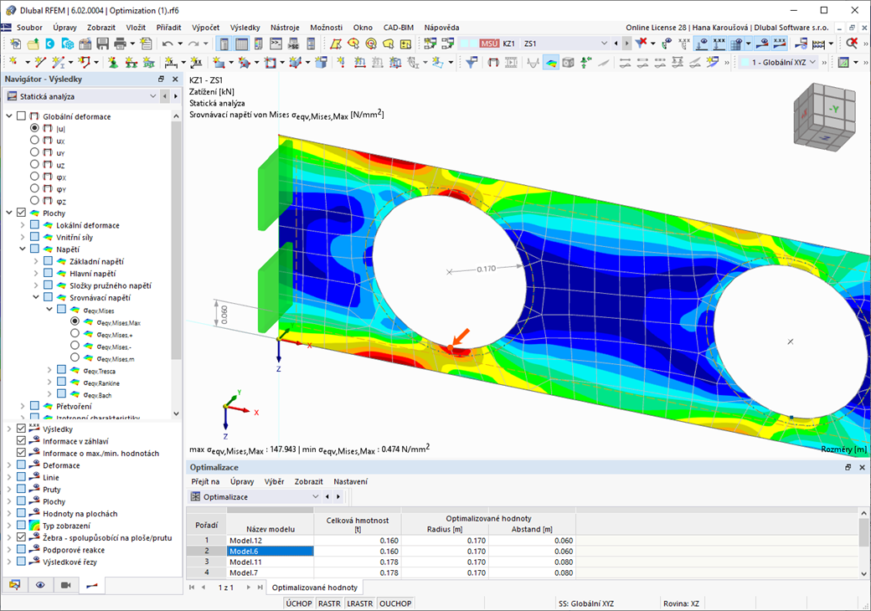Image resolution: width=871 pixels, height=611 pixels.
Task: Uncheck Žebra - spolupůsobící na ploše/prutu checkbox
Action: (21, 537)
